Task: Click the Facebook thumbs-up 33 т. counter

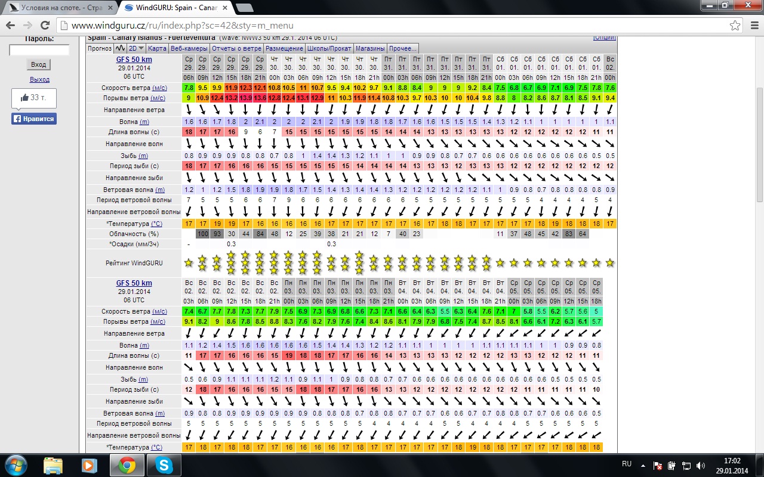Action: pyautogui.click(x=34, y=98)
